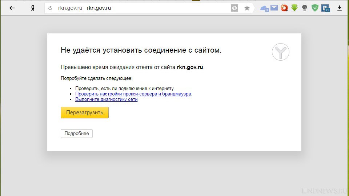Click the Выполните диагностику сети link

coord(106,99)
